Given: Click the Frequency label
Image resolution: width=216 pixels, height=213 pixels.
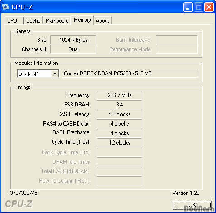Looking at the screenshot, I should pos(78,95).
